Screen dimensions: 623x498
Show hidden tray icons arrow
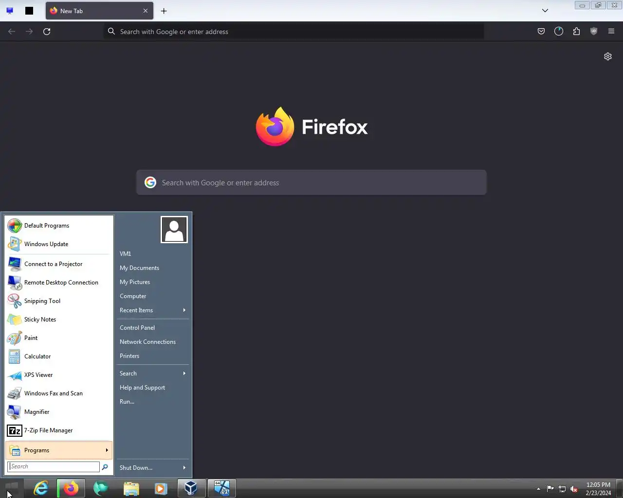click(538, 489)
